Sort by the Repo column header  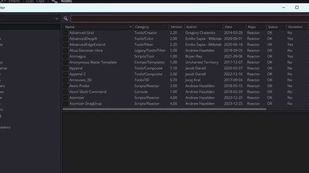point(252,27)
